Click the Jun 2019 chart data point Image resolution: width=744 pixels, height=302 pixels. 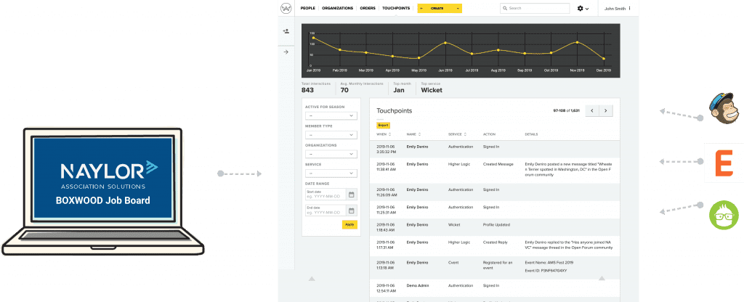click(445, 43)
